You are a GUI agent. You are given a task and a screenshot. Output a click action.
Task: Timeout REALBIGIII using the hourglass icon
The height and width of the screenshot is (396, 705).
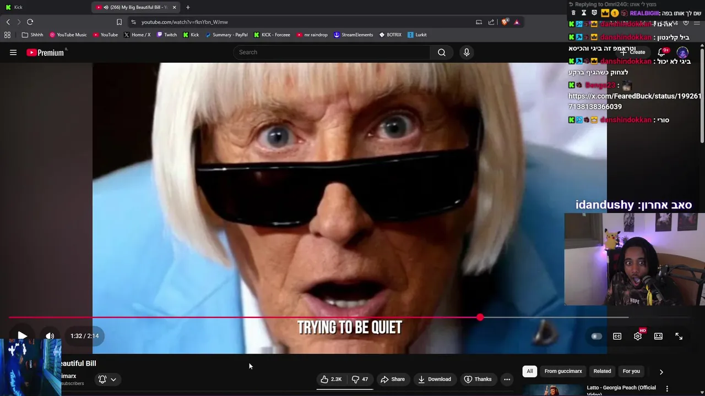point(584,13)
